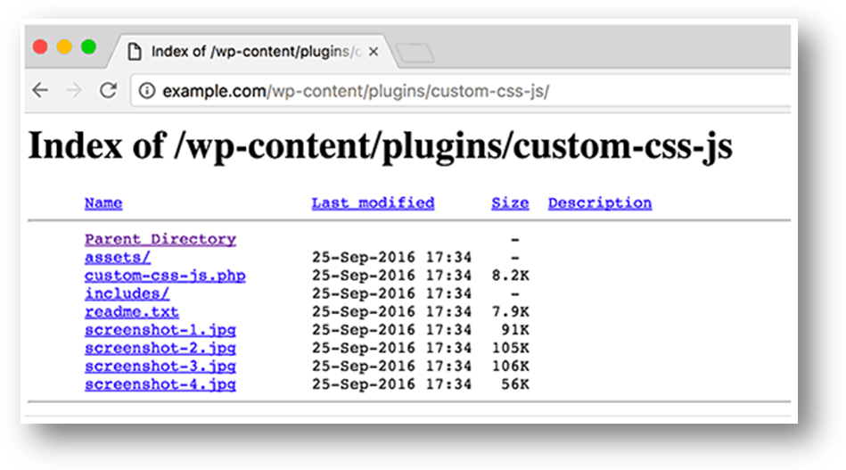
Task: Open a new tab with the blank tab button
Action: pyautogui.click(x=415, y=53)
